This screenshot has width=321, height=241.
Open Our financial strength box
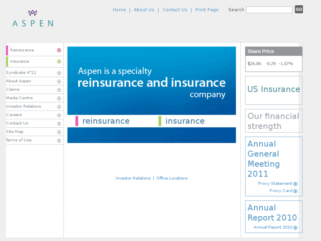[274, 121]
